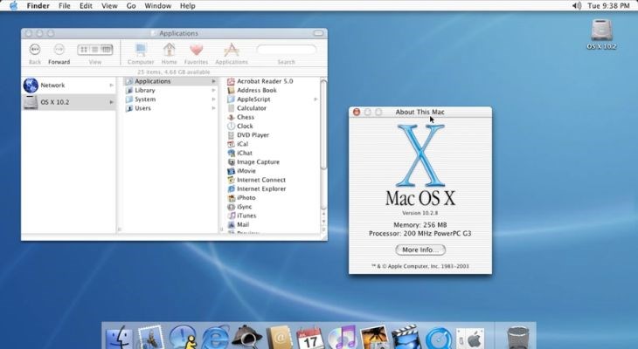638x349 pixels.
Task: Click the Applications list vertical scrollbar
Action: tap(323, 125)
